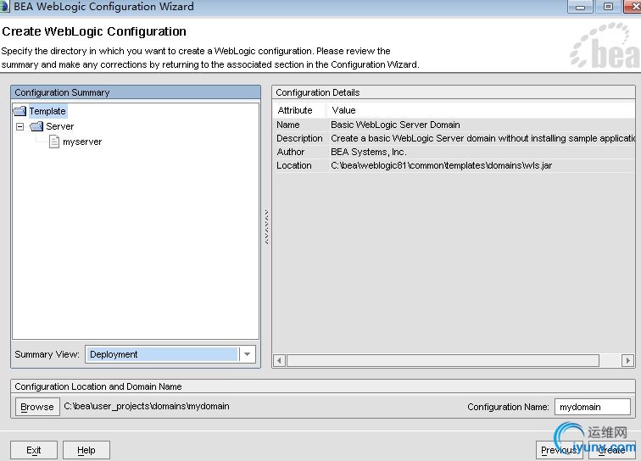Click the Configuration Details panel header

tap(454, 92)
